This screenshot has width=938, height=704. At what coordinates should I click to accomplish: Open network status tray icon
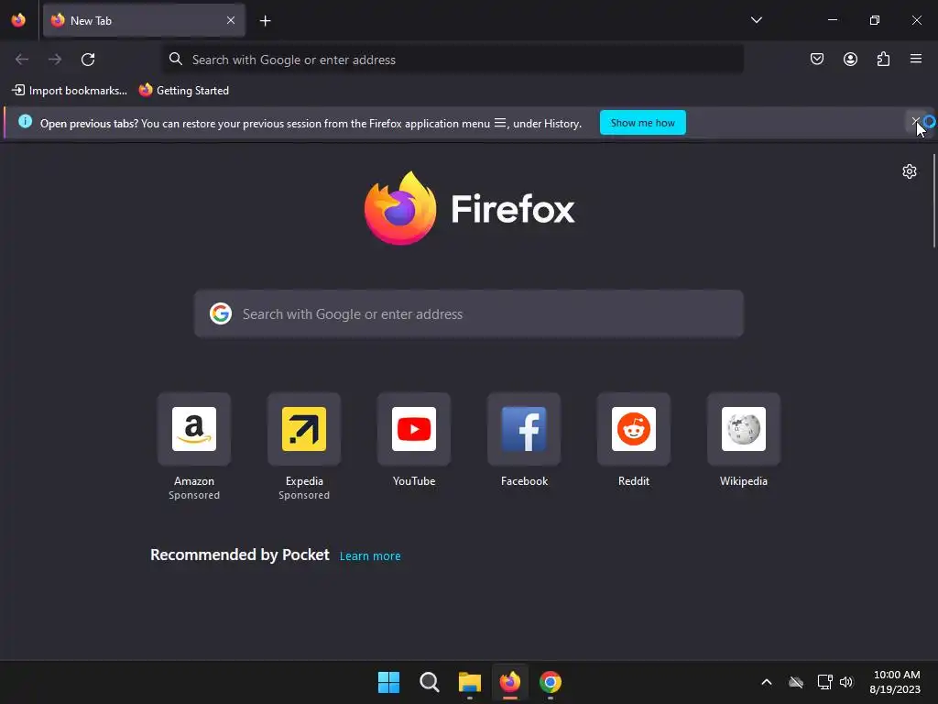coord(825,682)
